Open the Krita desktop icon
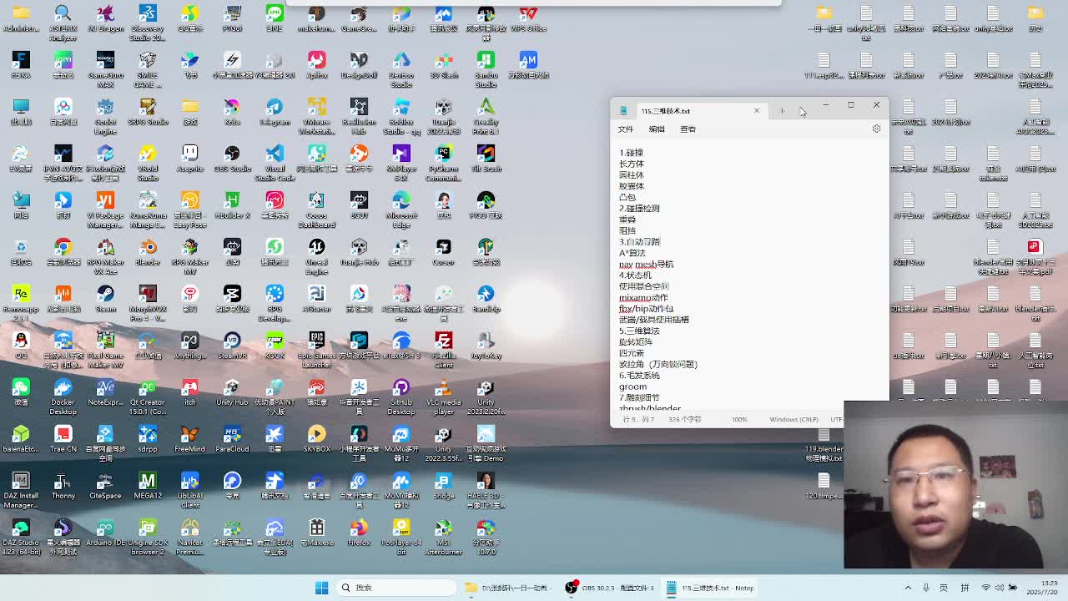This screenshot has height=601, width=1068. tap(232, 112)
